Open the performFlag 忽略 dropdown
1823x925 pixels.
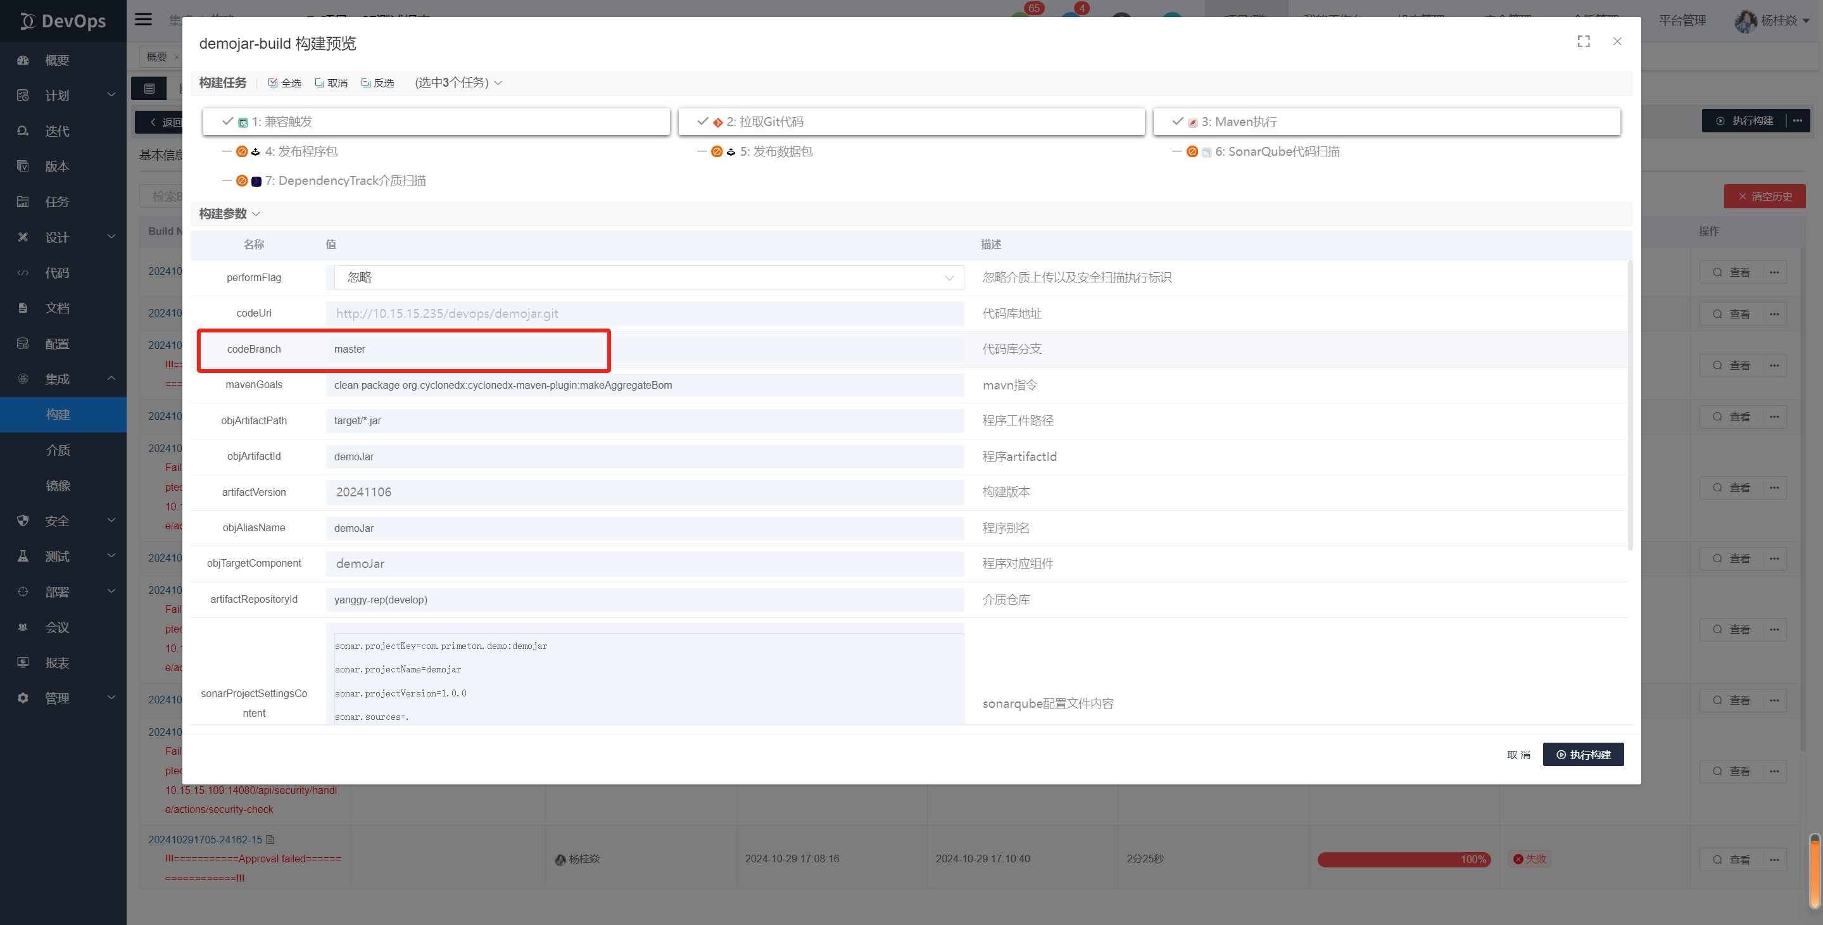(x=648, y=277)
